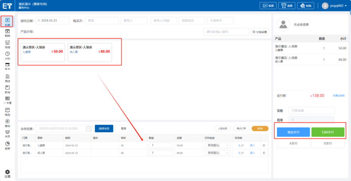Open the ysspy002 user account menu
Screen dimensions: 351x181
tap(334, 6)
